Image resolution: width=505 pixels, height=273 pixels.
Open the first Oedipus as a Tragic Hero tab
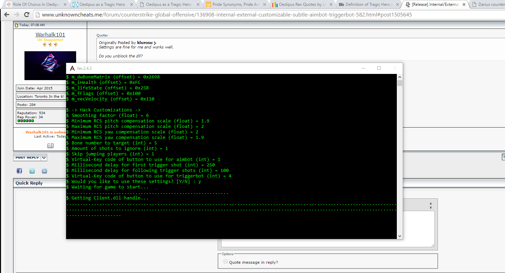[102, 5]
